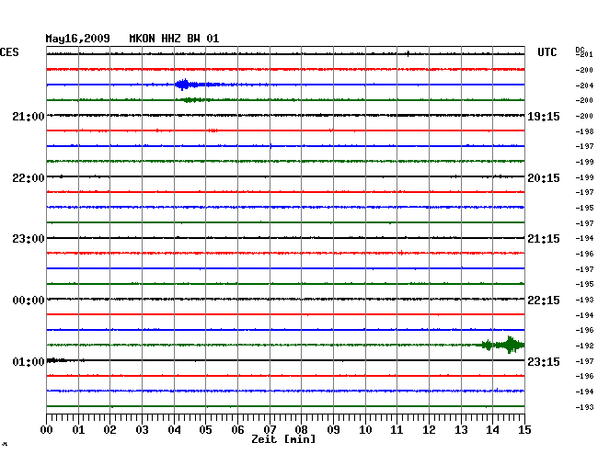This screenshot has height=454, width=598.
Task: Select the 08 minute axis label
Action: tap(301, 429)
